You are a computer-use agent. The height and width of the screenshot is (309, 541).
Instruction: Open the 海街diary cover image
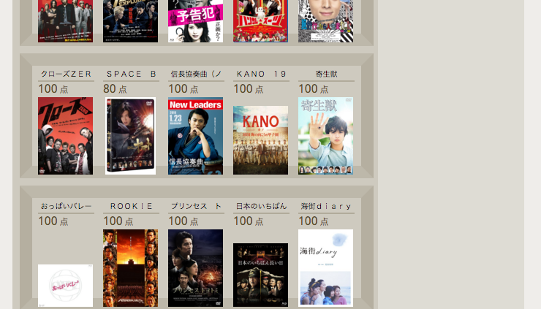325,268
